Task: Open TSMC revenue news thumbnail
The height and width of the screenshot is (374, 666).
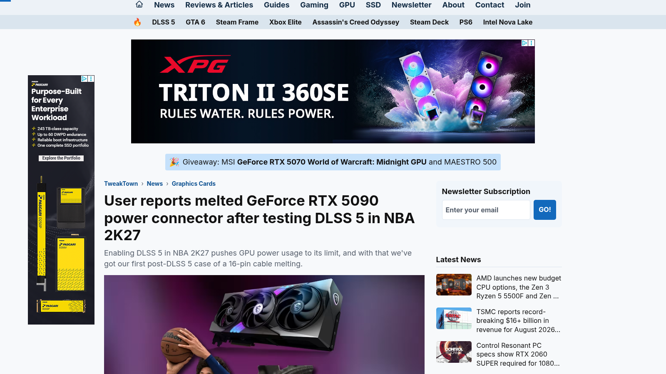Action: (x=454, y=318)
